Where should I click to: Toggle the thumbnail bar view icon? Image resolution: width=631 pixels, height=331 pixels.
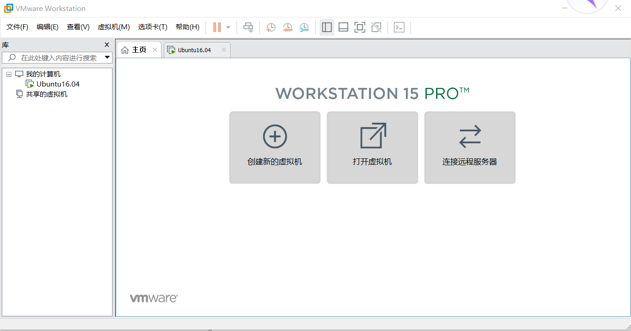pyautogui.click(x=343, y=27)
